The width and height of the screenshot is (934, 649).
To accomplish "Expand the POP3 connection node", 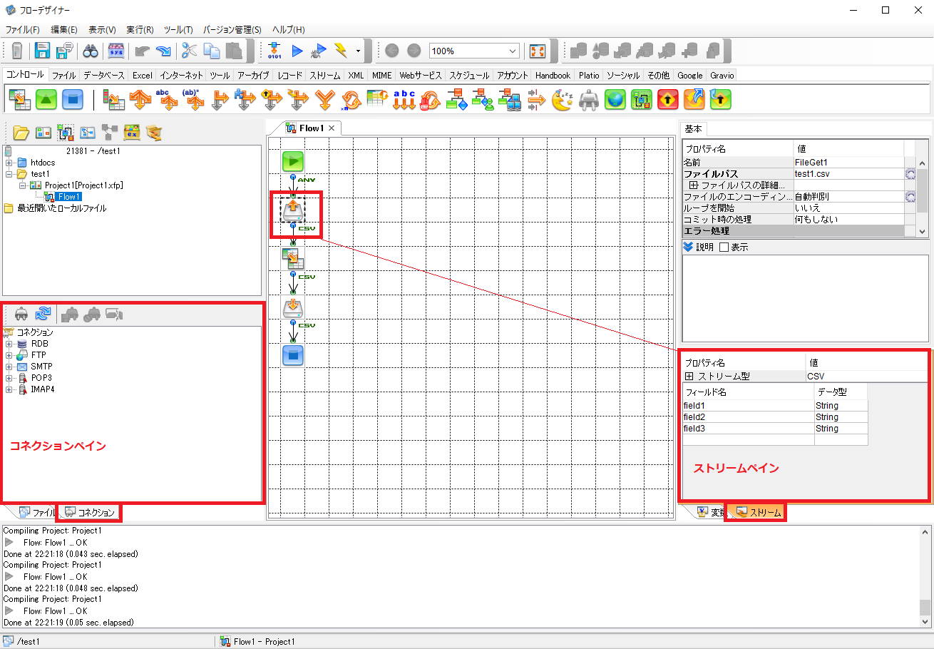I will (x=9, y=378).
